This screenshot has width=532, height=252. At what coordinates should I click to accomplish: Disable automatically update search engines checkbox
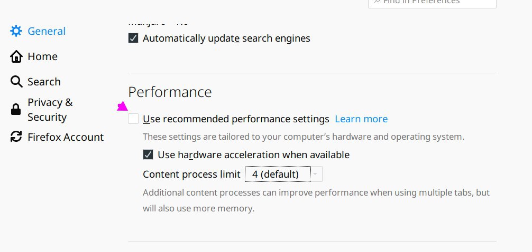coord(133,38)
